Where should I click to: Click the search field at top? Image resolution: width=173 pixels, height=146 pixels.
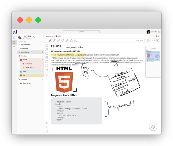(x=81, y=32)
